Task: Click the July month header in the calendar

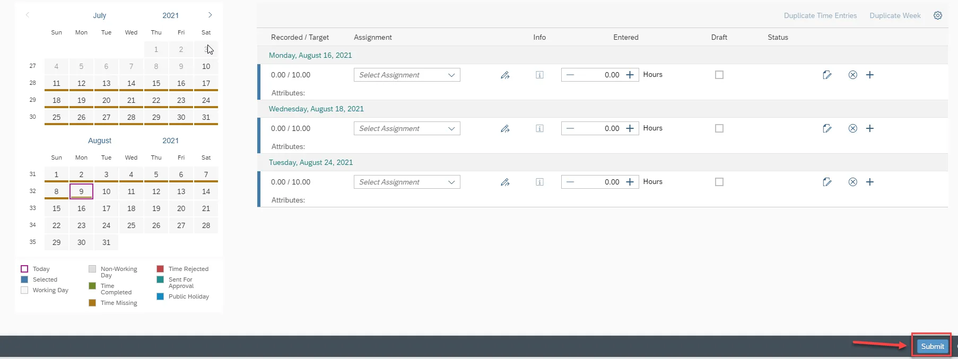Action: [100, 15]
